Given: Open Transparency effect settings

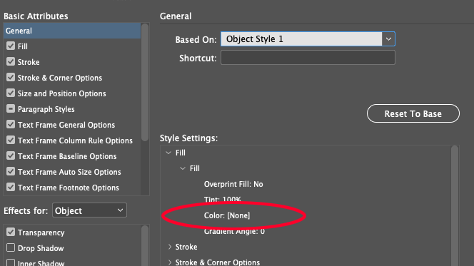Looking at the screenshot, I should click(41, 232).
